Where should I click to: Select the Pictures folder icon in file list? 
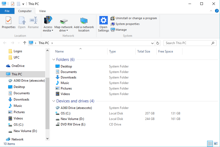[58, 88]
